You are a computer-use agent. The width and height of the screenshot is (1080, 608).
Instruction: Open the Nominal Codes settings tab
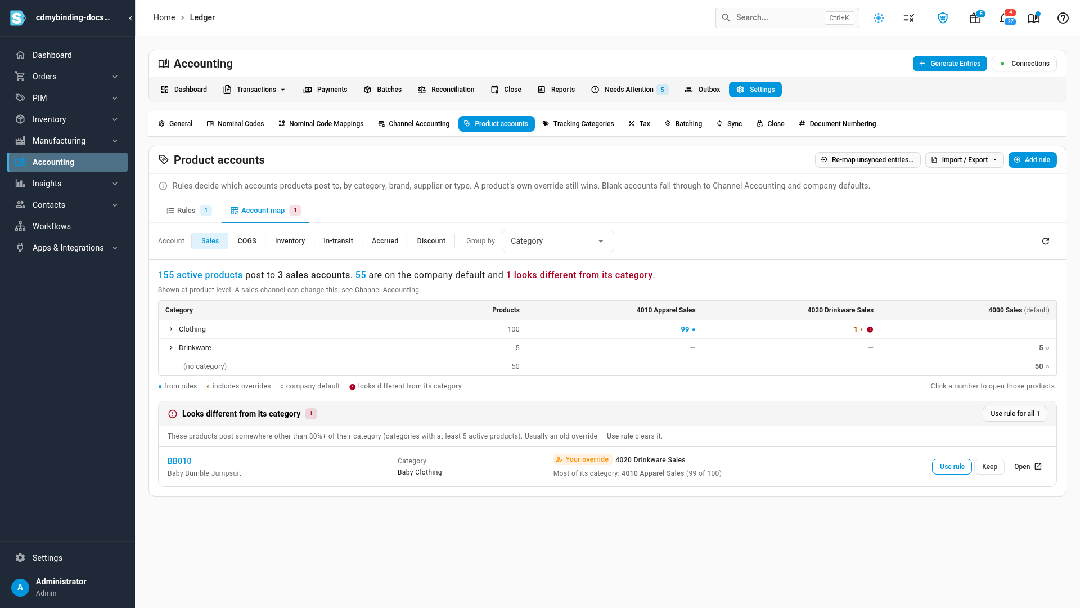click(235, 124)
